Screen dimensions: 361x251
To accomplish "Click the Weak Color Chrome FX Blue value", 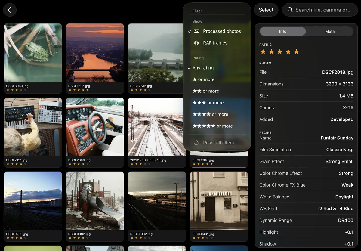I will [x=347, y=185].
